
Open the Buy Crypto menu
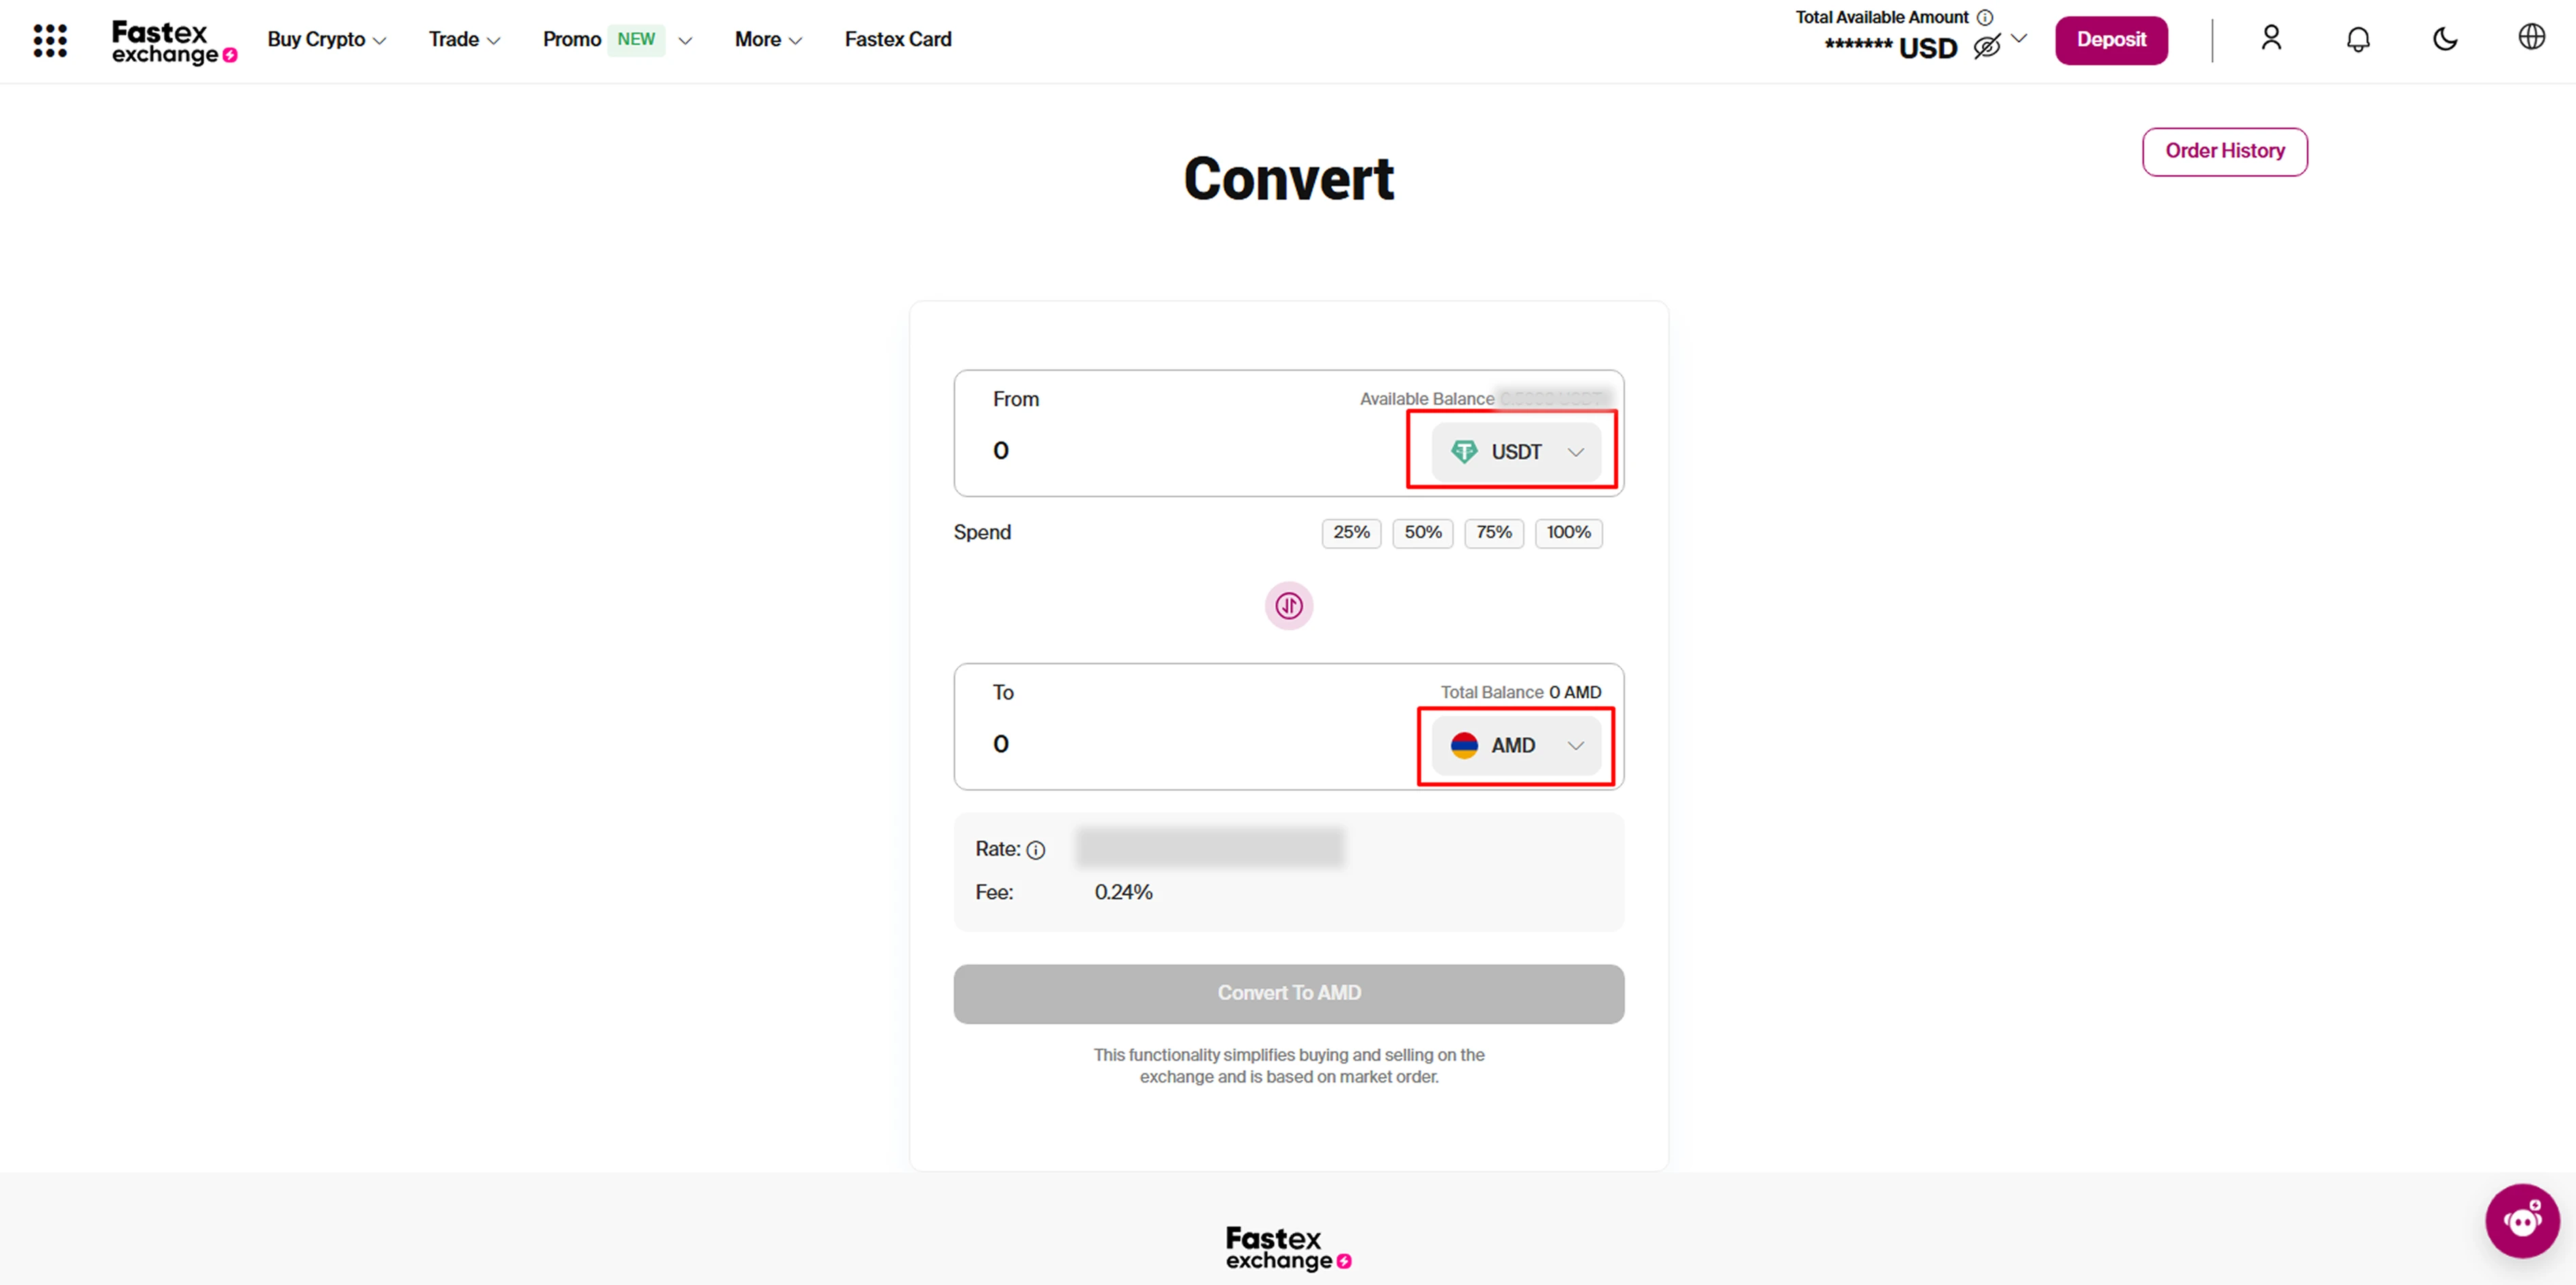pos(326,40)
